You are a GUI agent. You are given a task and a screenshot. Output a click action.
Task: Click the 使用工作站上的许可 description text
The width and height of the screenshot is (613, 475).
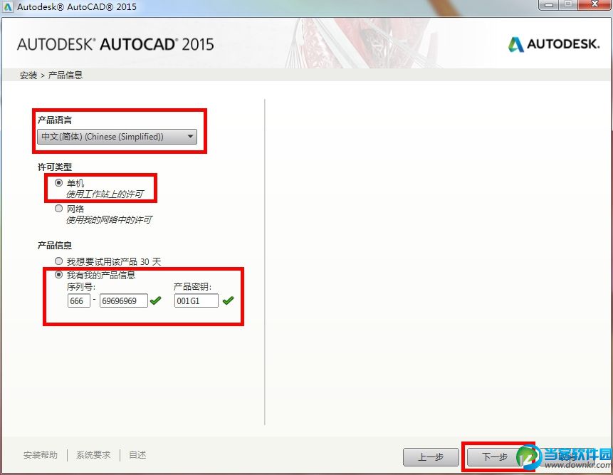[x=105, y=194]
